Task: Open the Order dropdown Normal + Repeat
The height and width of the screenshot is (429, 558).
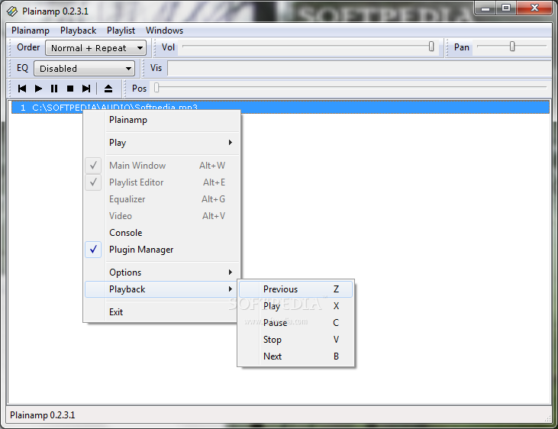Action: 95,47
